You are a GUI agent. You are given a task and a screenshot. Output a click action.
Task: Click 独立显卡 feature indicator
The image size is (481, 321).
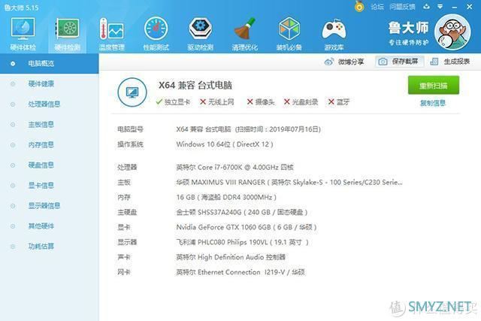click(173, 102)
